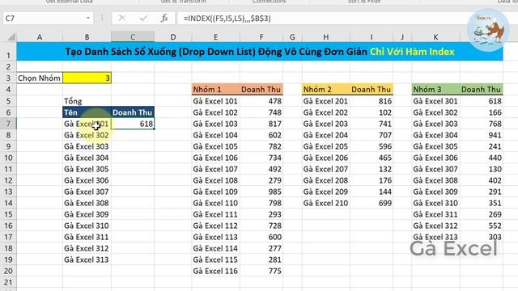Click the blue title banner text
This screenshot has height=291, width=518.
pos(260,52)
